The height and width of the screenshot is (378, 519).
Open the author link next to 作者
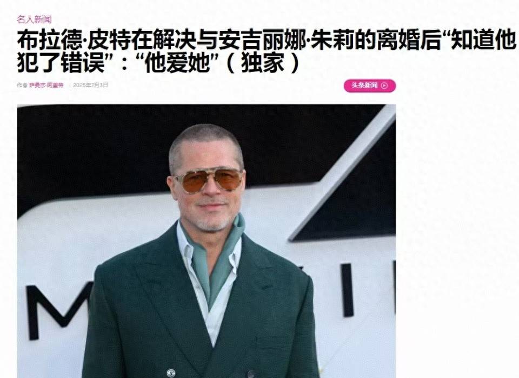(x=46, y=85)
